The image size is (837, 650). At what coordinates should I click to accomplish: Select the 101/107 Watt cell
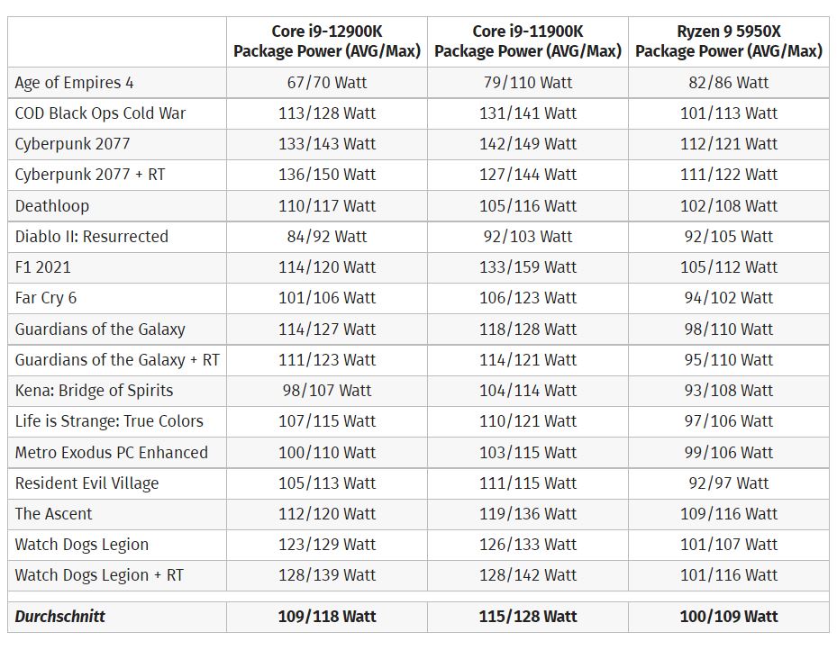coord(729,545)
